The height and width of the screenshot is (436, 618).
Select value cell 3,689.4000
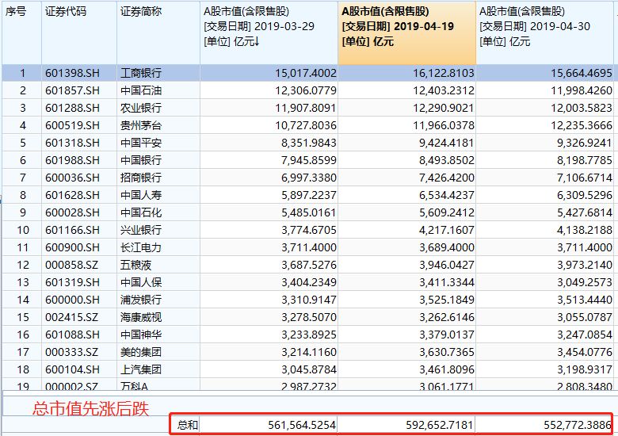pos(406,247)
